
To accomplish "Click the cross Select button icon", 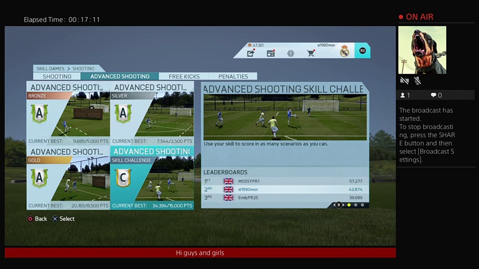I will [x=55, y=219].
